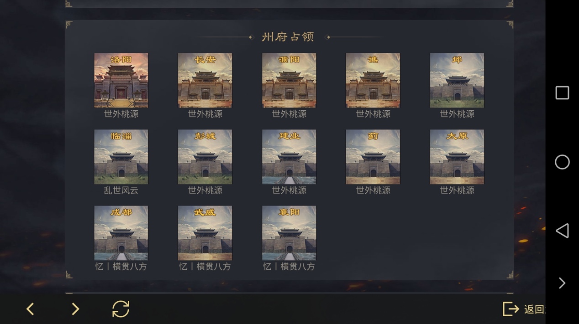Image resolution: width=579 pixels, height=324 pixels.
Task: Tap the 濮阳 city icon
Action: (x=289, y=80)
